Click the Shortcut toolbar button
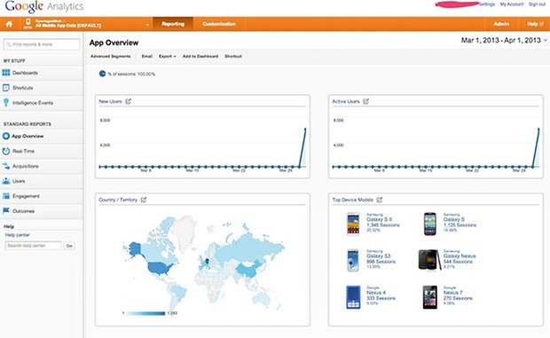 click(233, 56)
